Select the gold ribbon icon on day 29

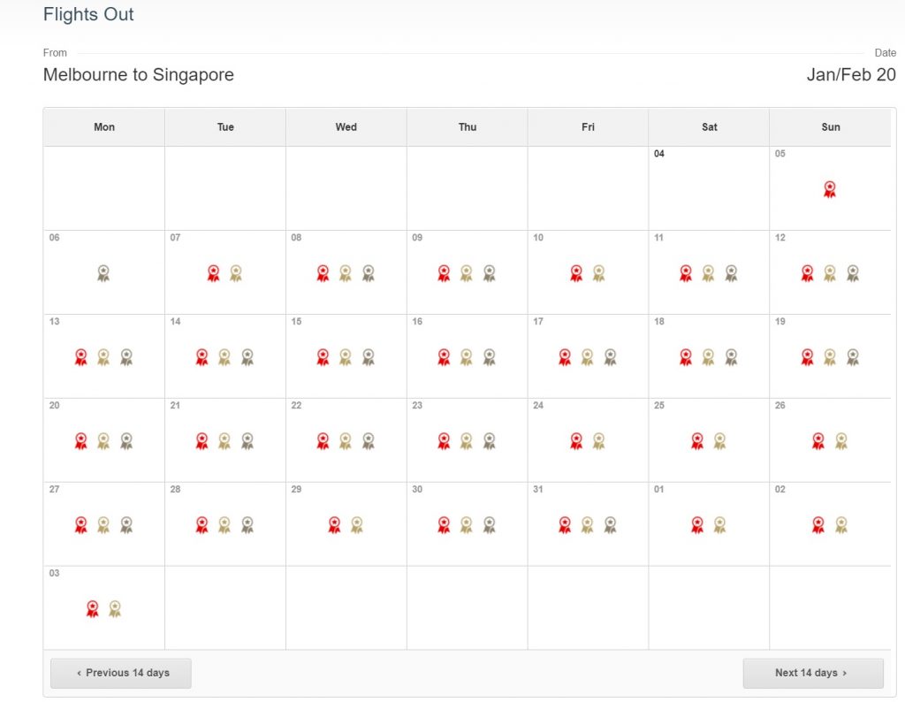click(357, 525)
